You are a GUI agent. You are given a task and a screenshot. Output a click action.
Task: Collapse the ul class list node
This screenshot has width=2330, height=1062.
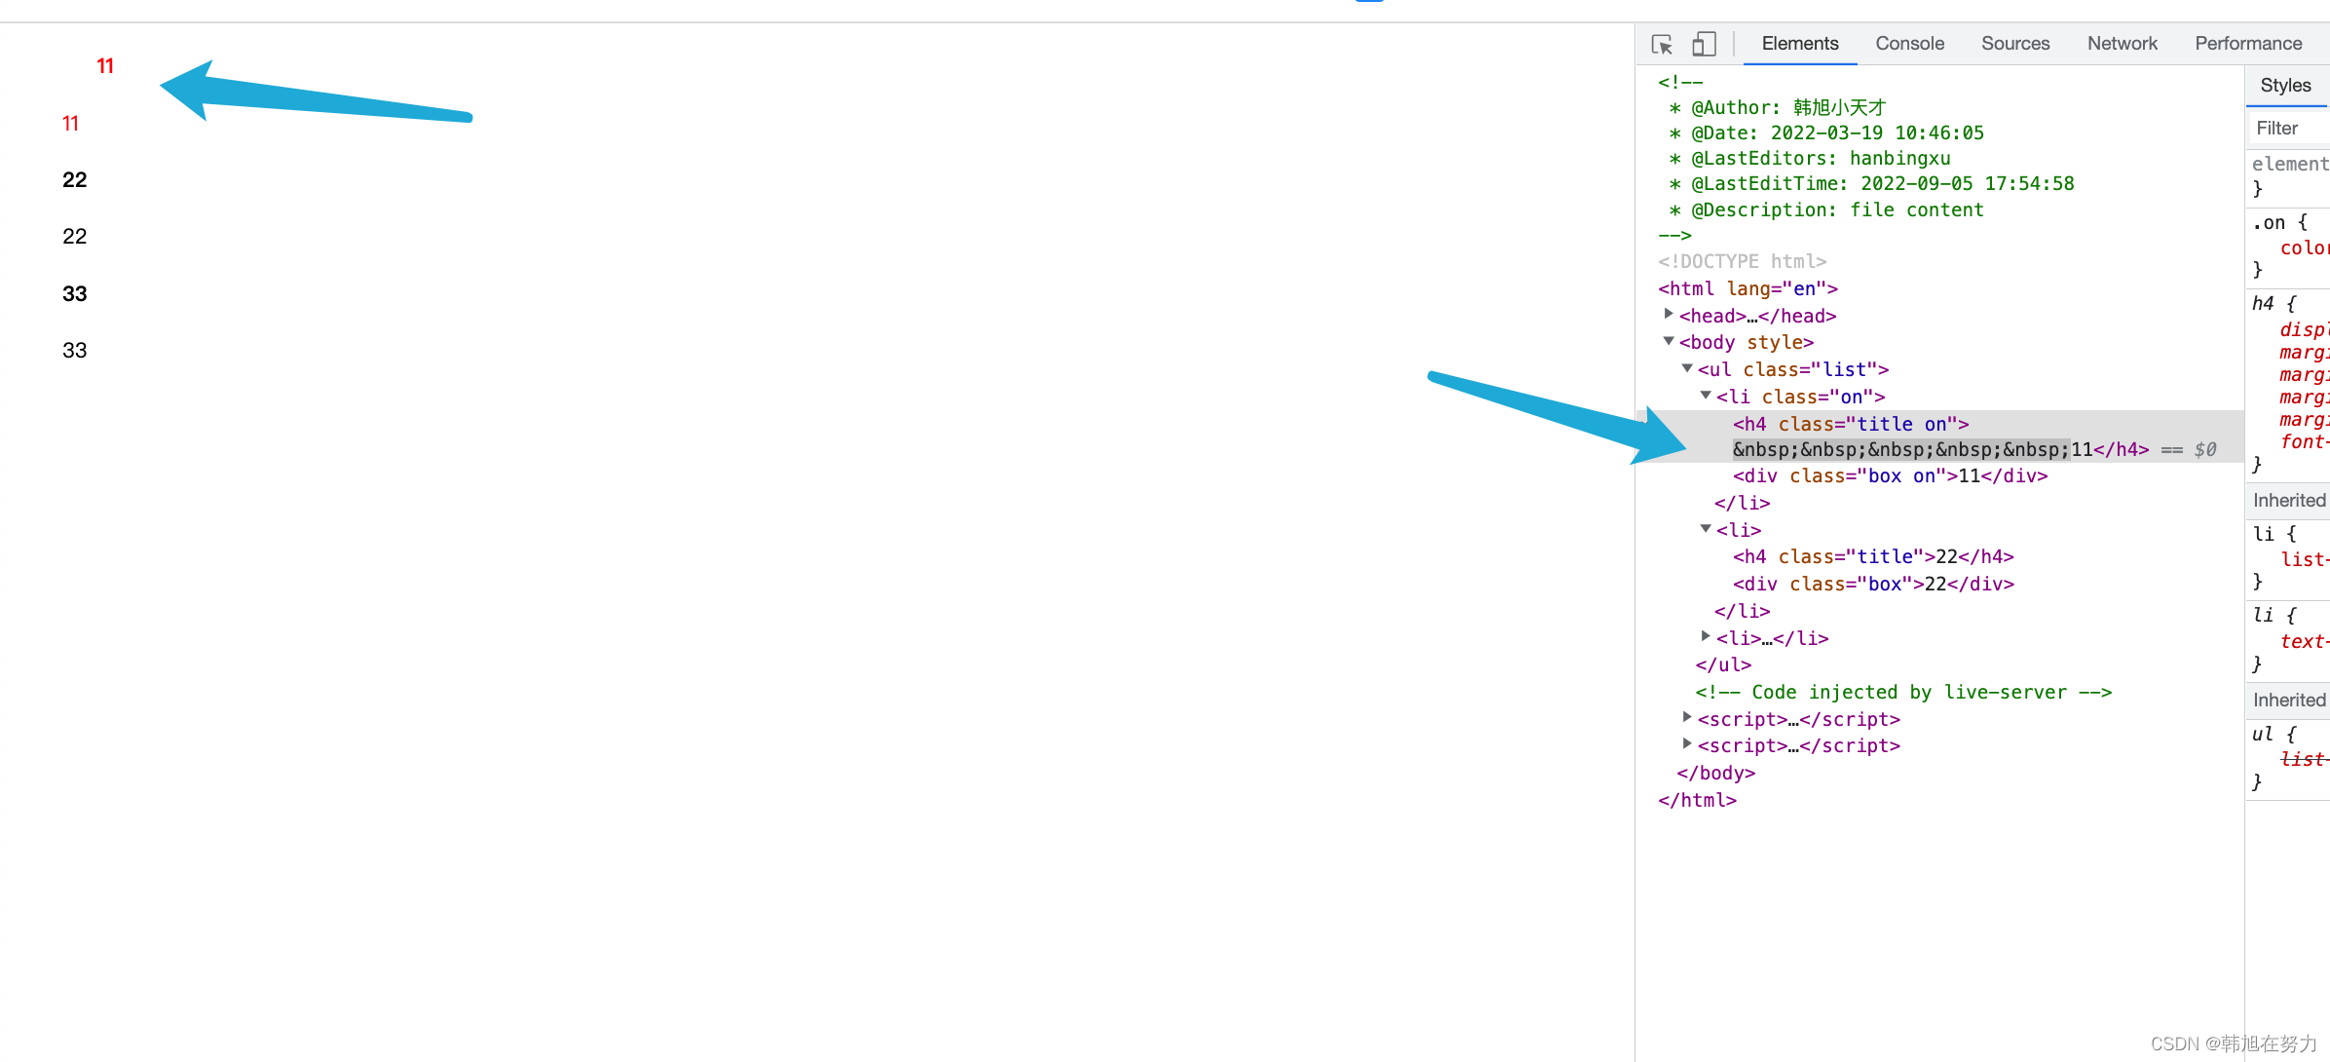coord(1687,368)
